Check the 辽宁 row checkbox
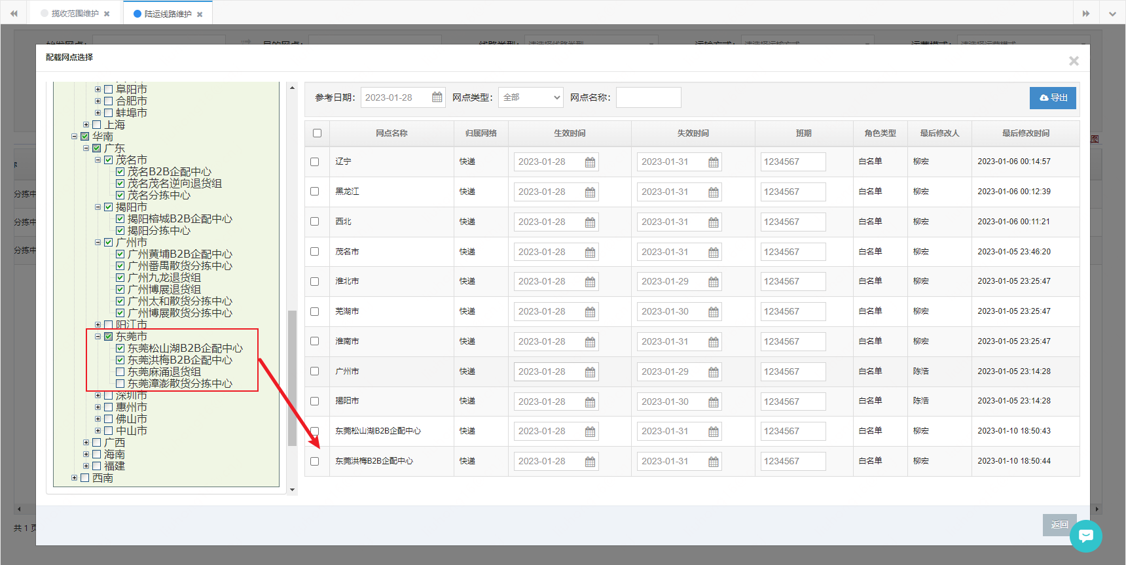Viewport: 1126px width, 565px height. 315,162
